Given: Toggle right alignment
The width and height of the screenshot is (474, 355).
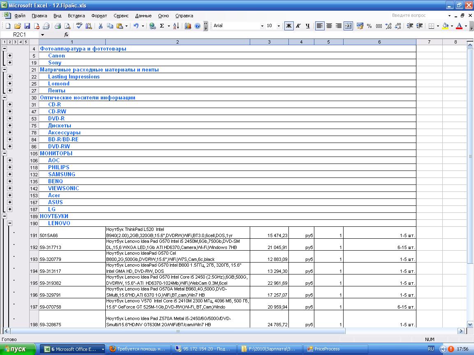Looking at the screenshot, I should pyautogui.click(x=339, y=26).
